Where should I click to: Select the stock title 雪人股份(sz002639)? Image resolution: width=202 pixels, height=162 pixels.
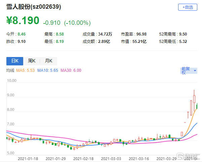point(34,7)
